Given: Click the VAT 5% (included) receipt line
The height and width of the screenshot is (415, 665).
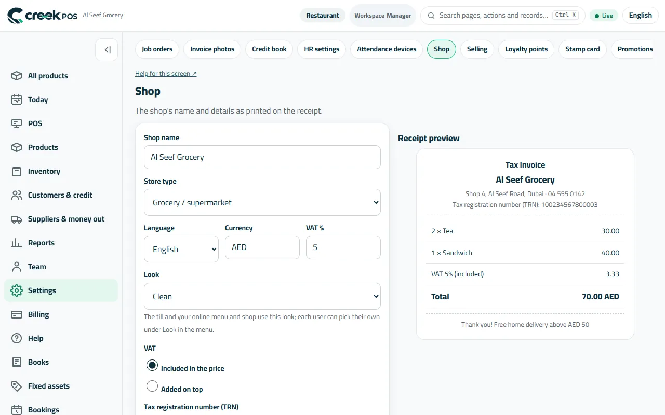Looking at the screenshot, I should pyautogui.click(x=525, y=274).
